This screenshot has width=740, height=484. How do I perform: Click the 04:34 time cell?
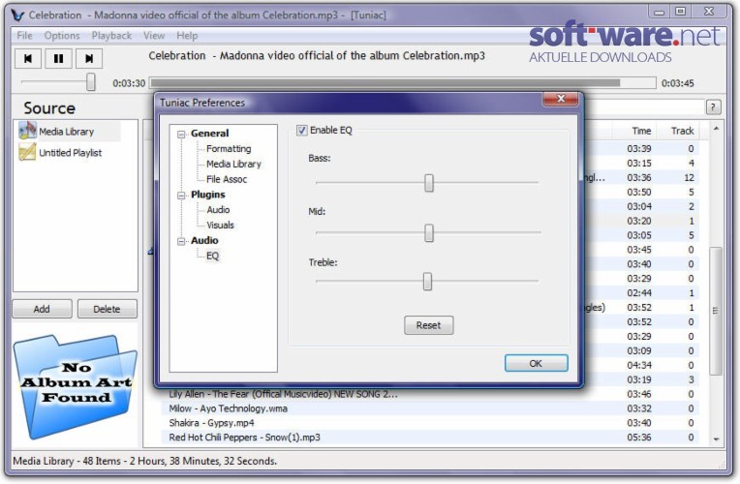point(639,365)
